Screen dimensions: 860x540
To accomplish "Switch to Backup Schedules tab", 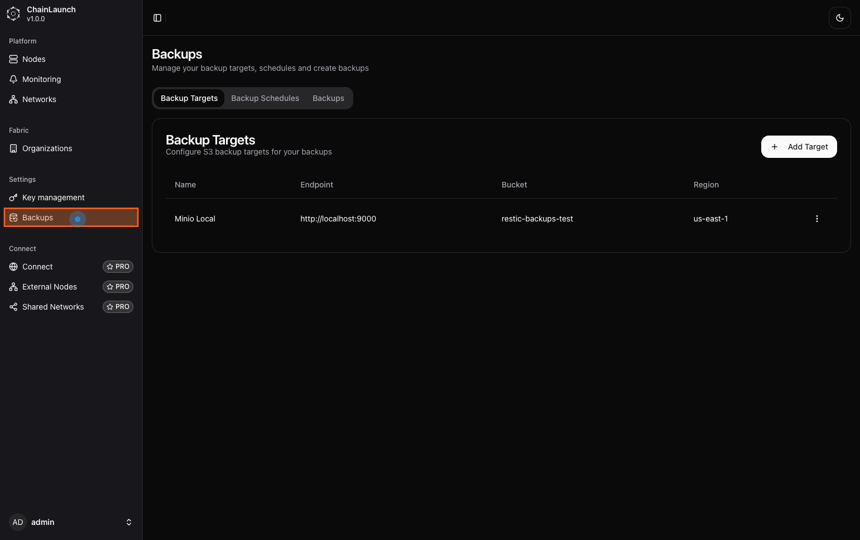I will pyautogui.click(x=265, y=98).
